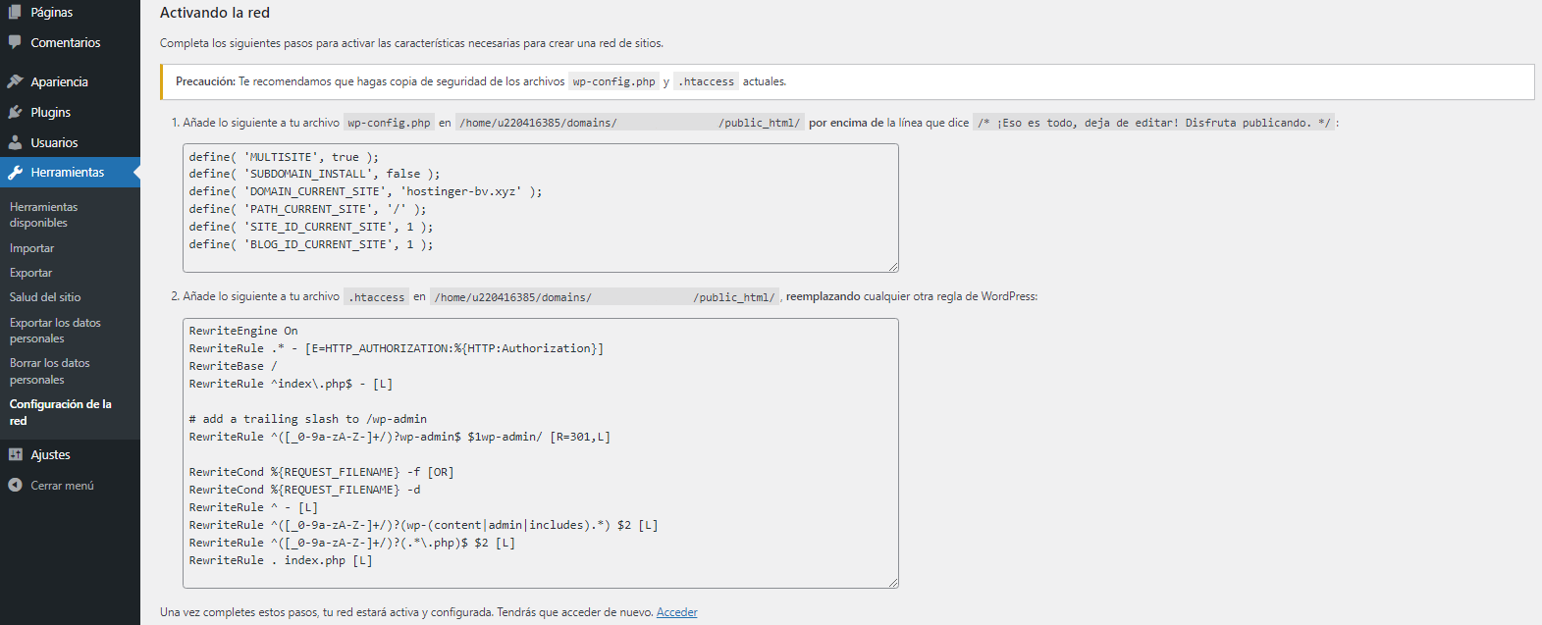Select Configuración de la red item
The height and width of the screenshot is (625, 1542).
[x=60, y=412]
